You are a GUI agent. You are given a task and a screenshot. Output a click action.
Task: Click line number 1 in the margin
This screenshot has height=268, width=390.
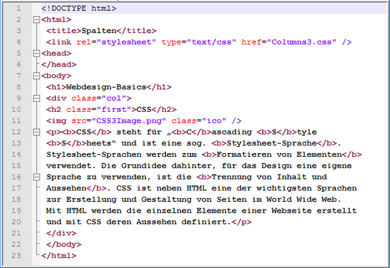[x=18, y=8]
